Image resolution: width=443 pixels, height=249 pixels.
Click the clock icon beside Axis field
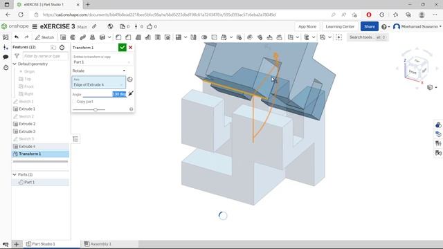pyautogui.click(x=129, y=80)
